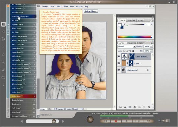The width and height of the screenshot is (178, 127).
Task: Click Color Balance adjustment thumbnail
Action: click(x=124, y=56)
